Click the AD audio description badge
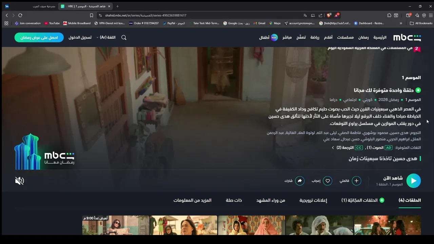The height and width of the screenshot is (244, 434). (x=389, y=148)
